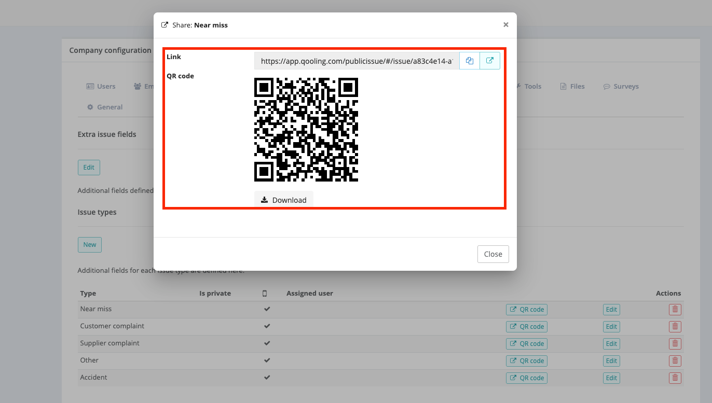The height and width of the screenshot is (403, 712).
Task: Edit the Supplier complaint issue type
Action: [611, 344]
